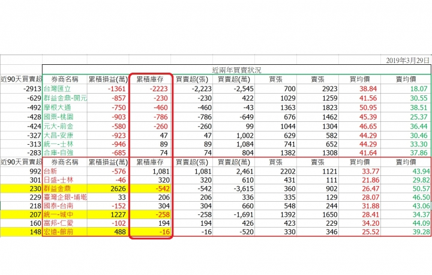Screen dimensions: 432x275
Task: Click the sell average price 18.07
Action: coord(419,89)
